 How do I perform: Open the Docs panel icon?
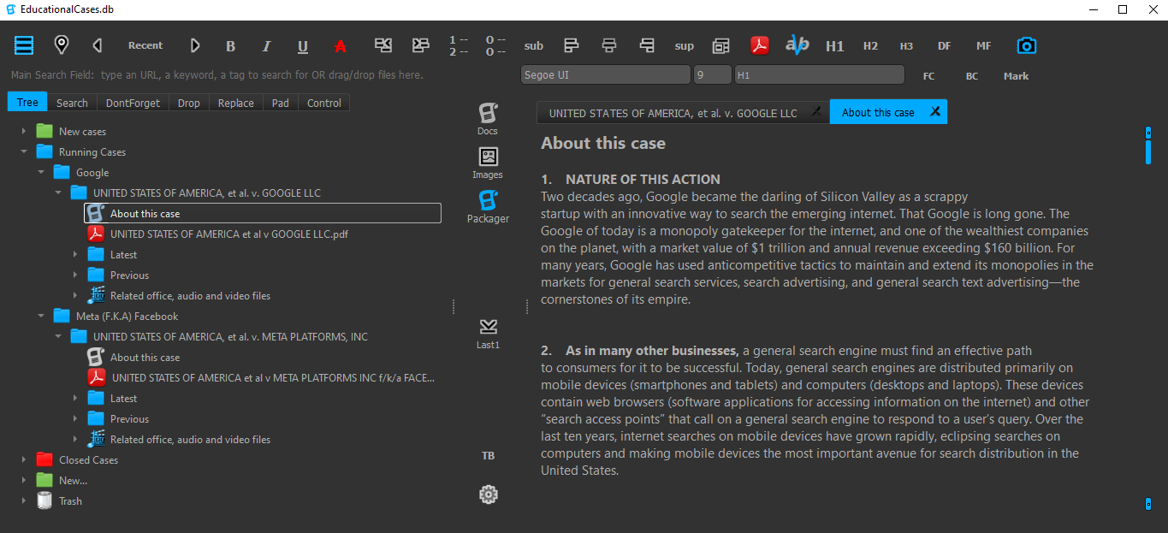tap(488, 118)
